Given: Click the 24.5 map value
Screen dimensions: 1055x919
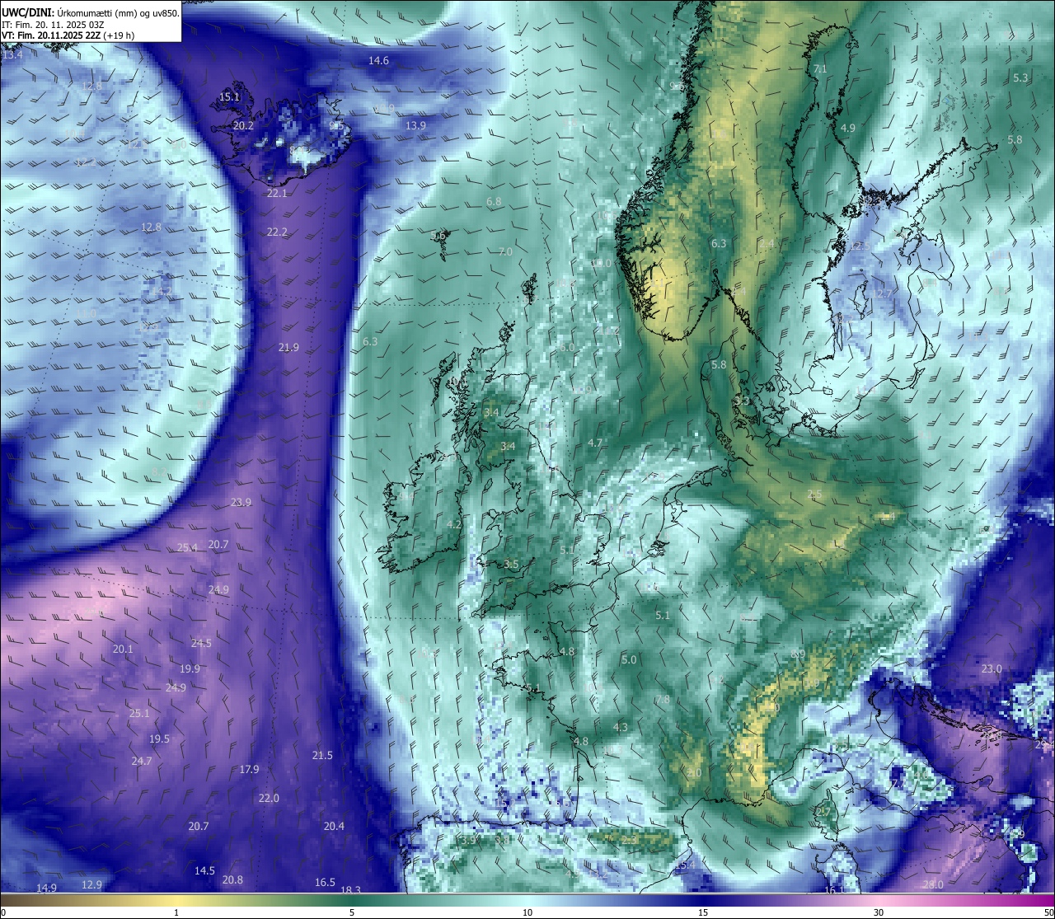Looking at the screenshot, I should click(x=201, y=644).
